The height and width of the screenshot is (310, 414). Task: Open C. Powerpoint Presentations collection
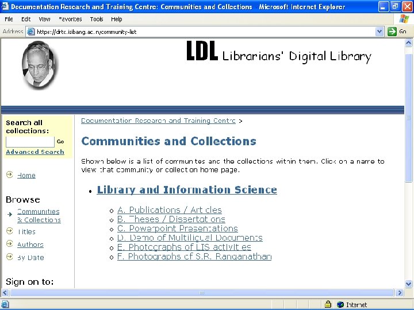coord(178,228)
